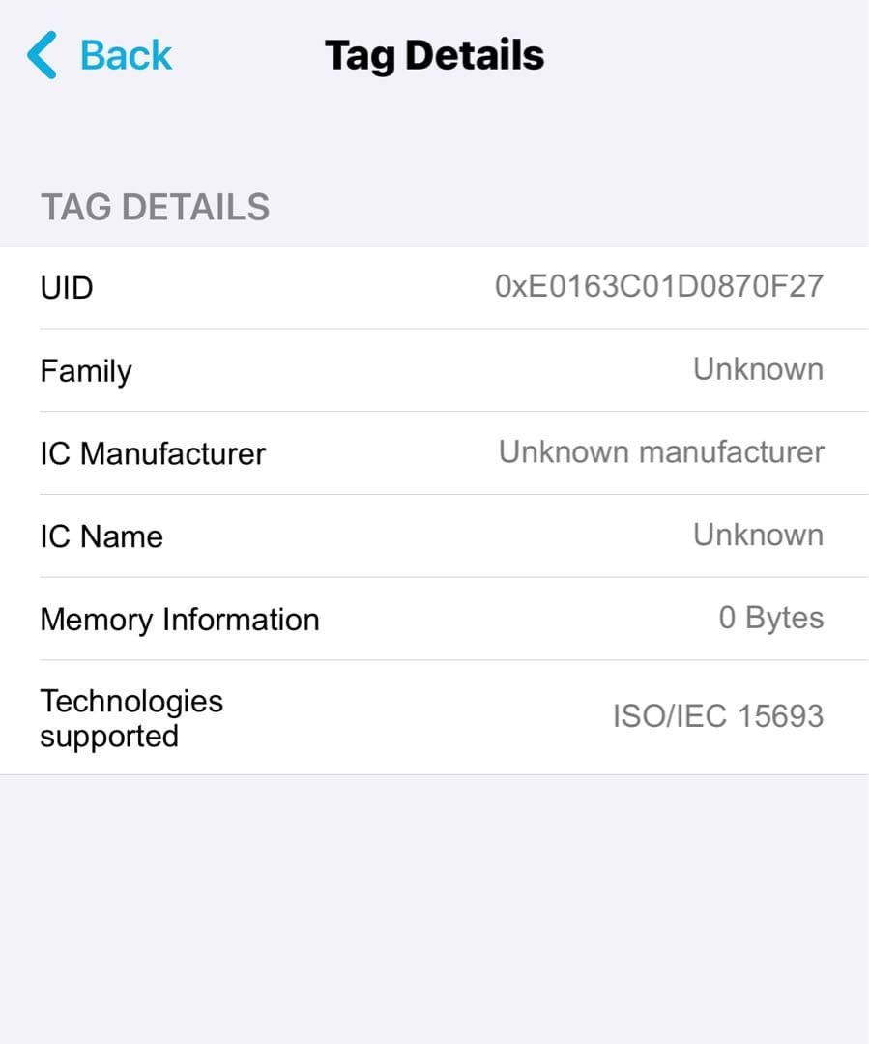
Task: Click the "Unknown manufacturer" value
Action: [x=661, y=452]
